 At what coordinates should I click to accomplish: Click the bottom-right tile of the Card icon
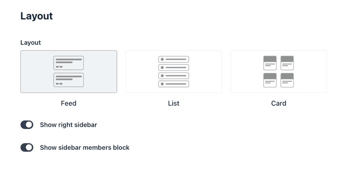pos(287,80)
